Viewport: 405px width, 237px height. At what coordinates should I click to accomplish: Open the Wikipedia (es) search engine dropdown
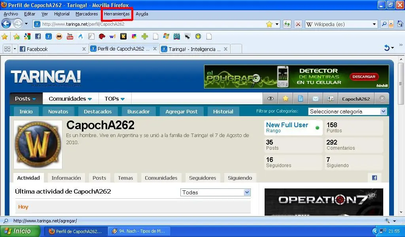[x=374, y=24]
